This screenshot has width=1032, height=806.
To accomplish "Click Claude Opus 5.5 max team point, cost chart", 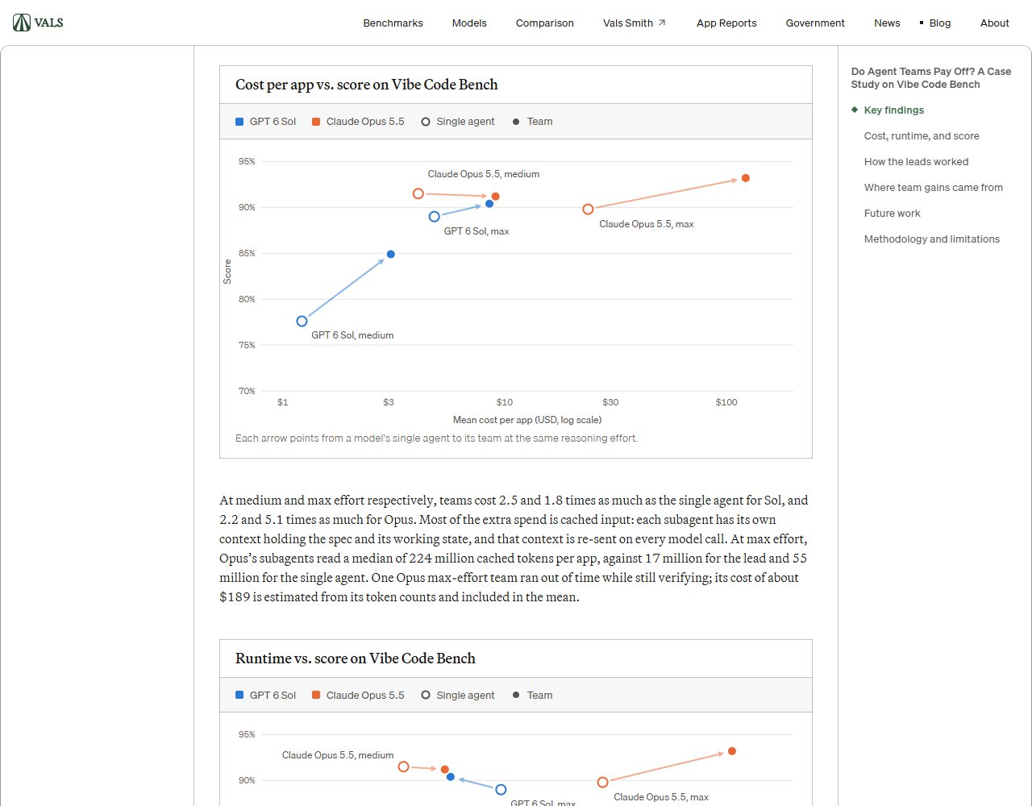I will coord(746,178).
